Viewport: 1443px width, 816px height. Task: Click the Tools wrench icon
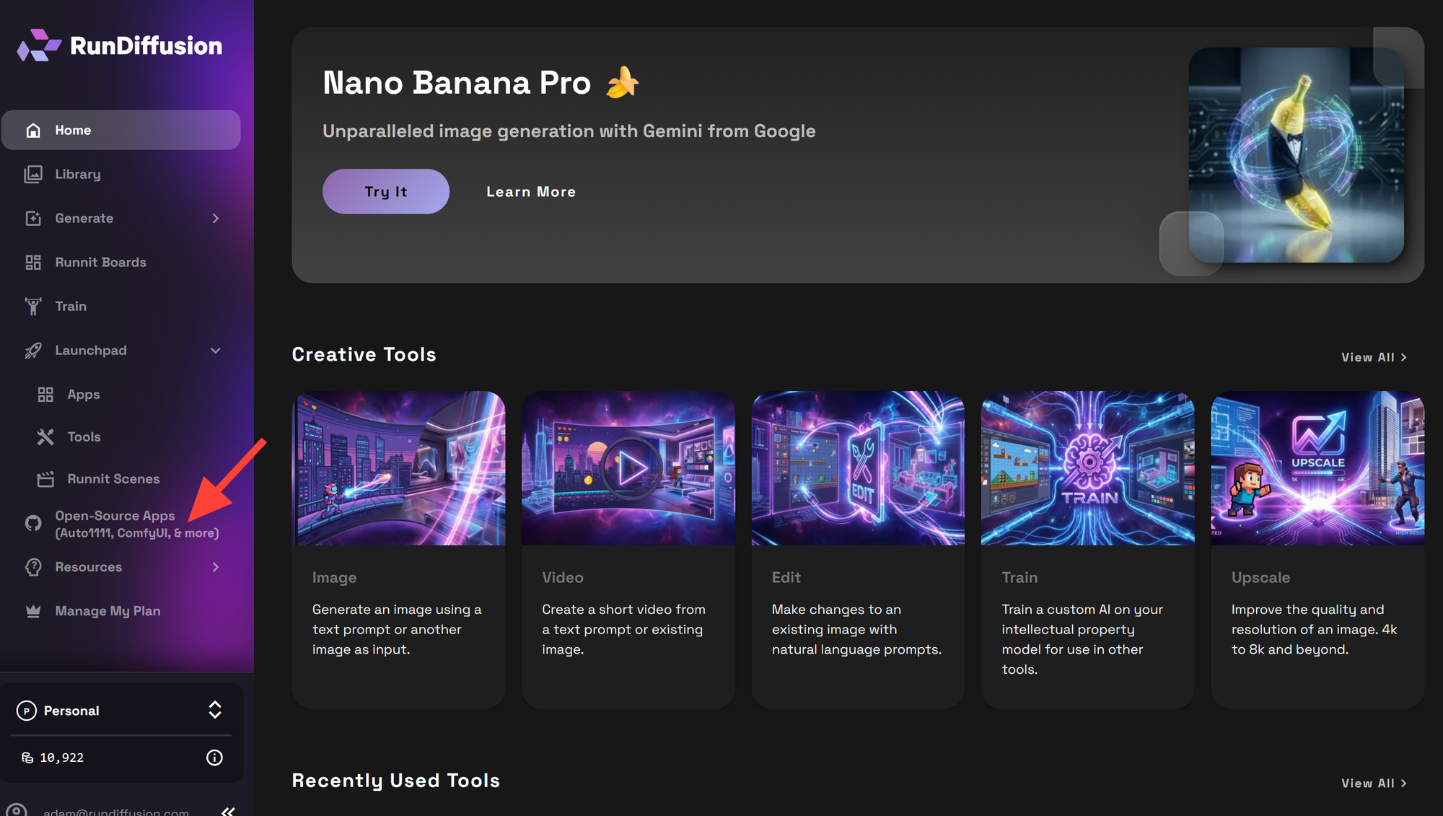[x=45, y=437]
